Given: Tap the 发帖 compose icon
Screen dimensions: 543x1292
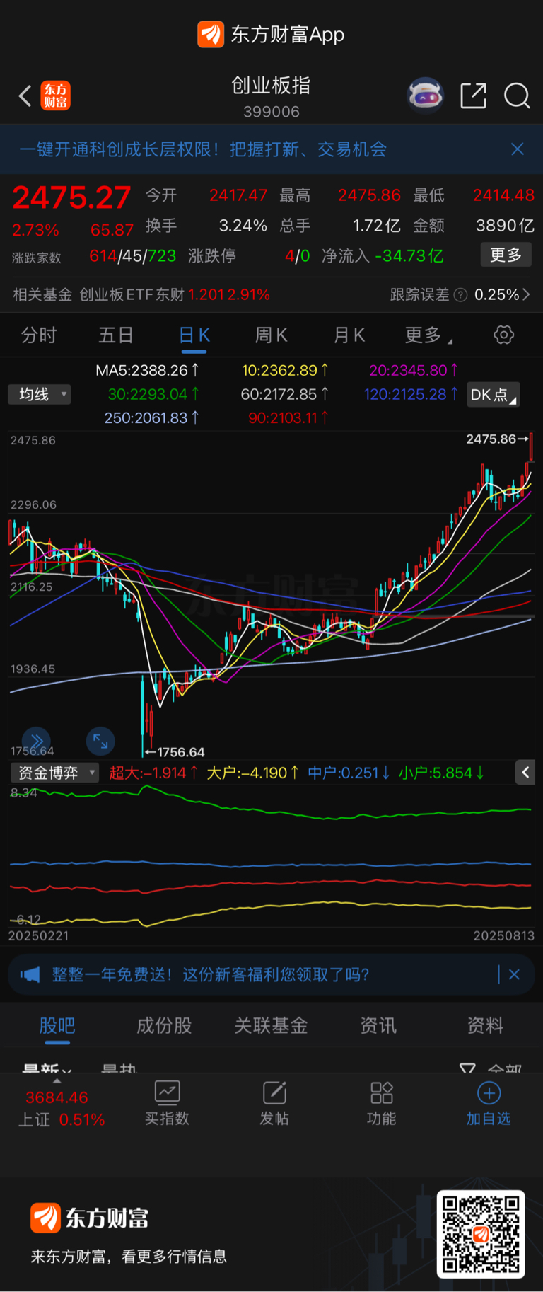Looking at the screenshot, I should coord(274,1093).
